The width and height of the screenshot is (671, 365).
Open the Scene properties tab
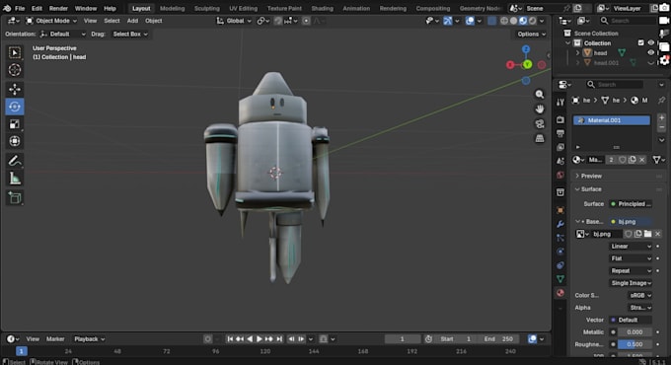pyautogui.click(x=560, y=161)
